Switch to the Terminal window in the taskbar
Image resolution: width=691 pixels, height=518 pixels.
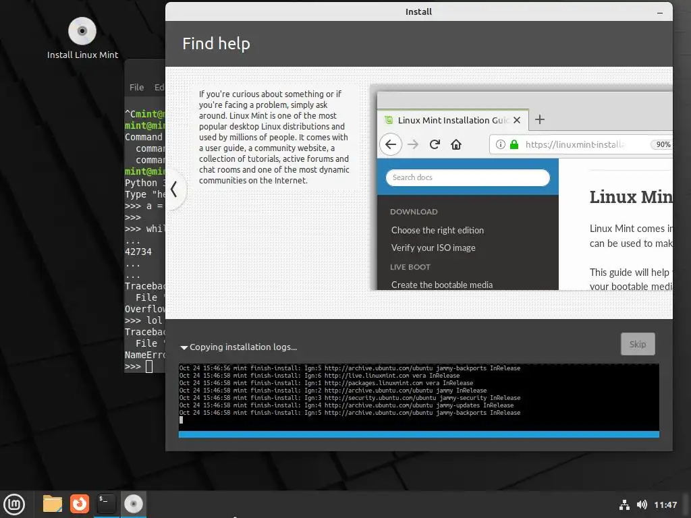click(106, 504)
